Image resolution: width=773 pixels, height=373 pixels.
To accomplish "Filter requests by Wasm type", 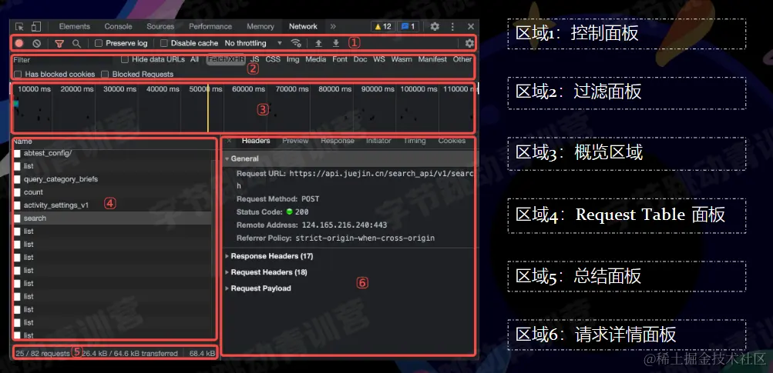I will (x=402, y=59).
